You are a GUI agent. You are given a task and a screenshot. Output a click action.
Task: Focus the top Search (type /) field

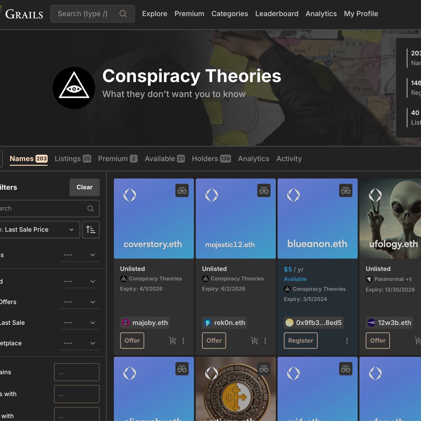coord(93,14)
